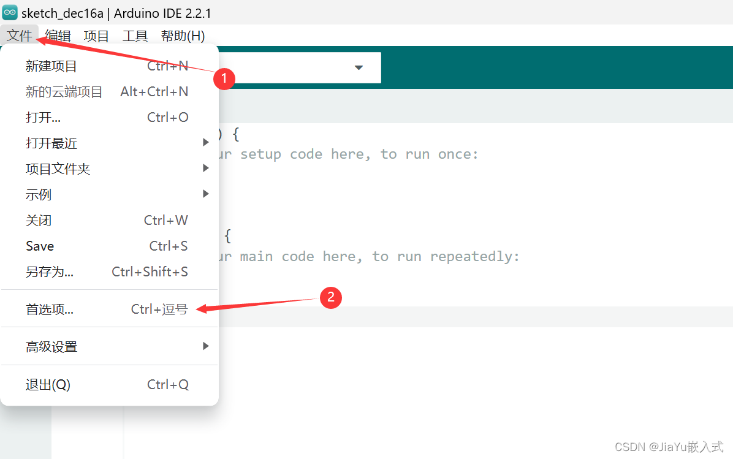Expand the 高级设置 submenu
733x459 pixels.
click(x=109, y=347)
